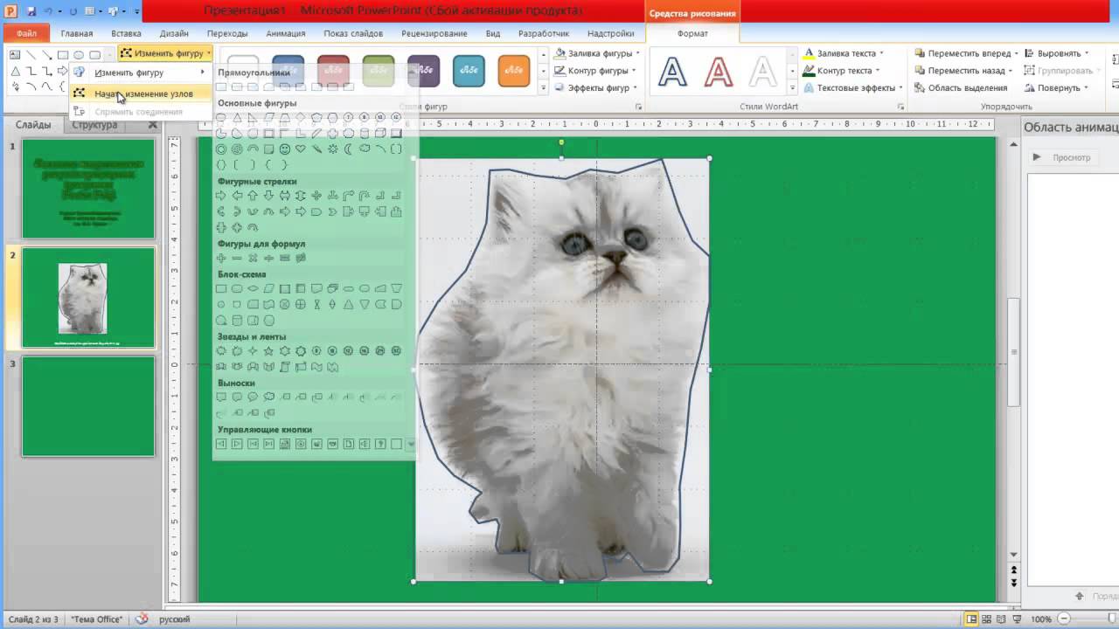The image size is (1119, 629).
Task: Select the Help action button in Управляющие кнопки
Action: point(380,444)
